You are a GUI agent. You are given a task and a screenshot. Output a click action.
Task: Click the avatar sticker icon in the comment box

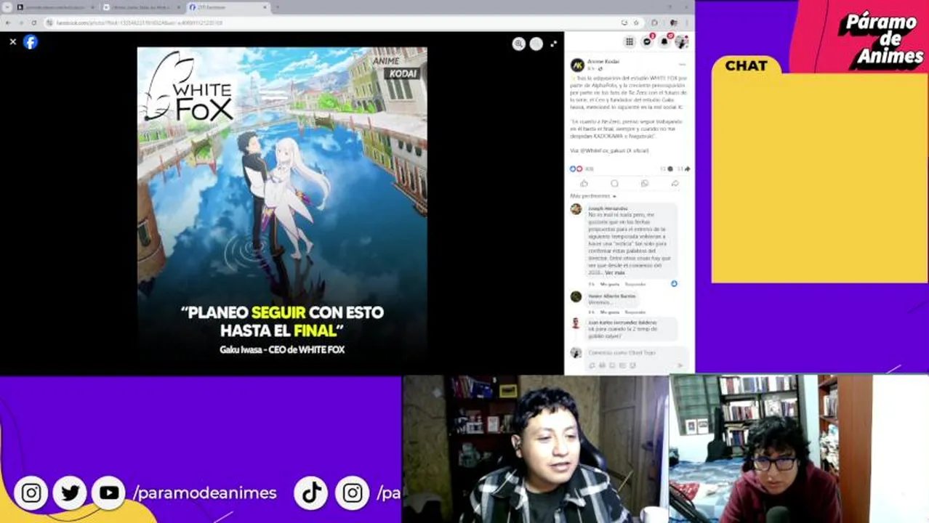coord(593,365)
